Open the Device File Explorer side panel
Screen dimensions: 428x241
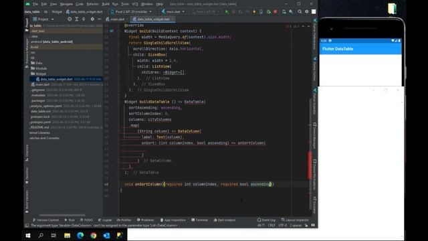pos(314,175)
